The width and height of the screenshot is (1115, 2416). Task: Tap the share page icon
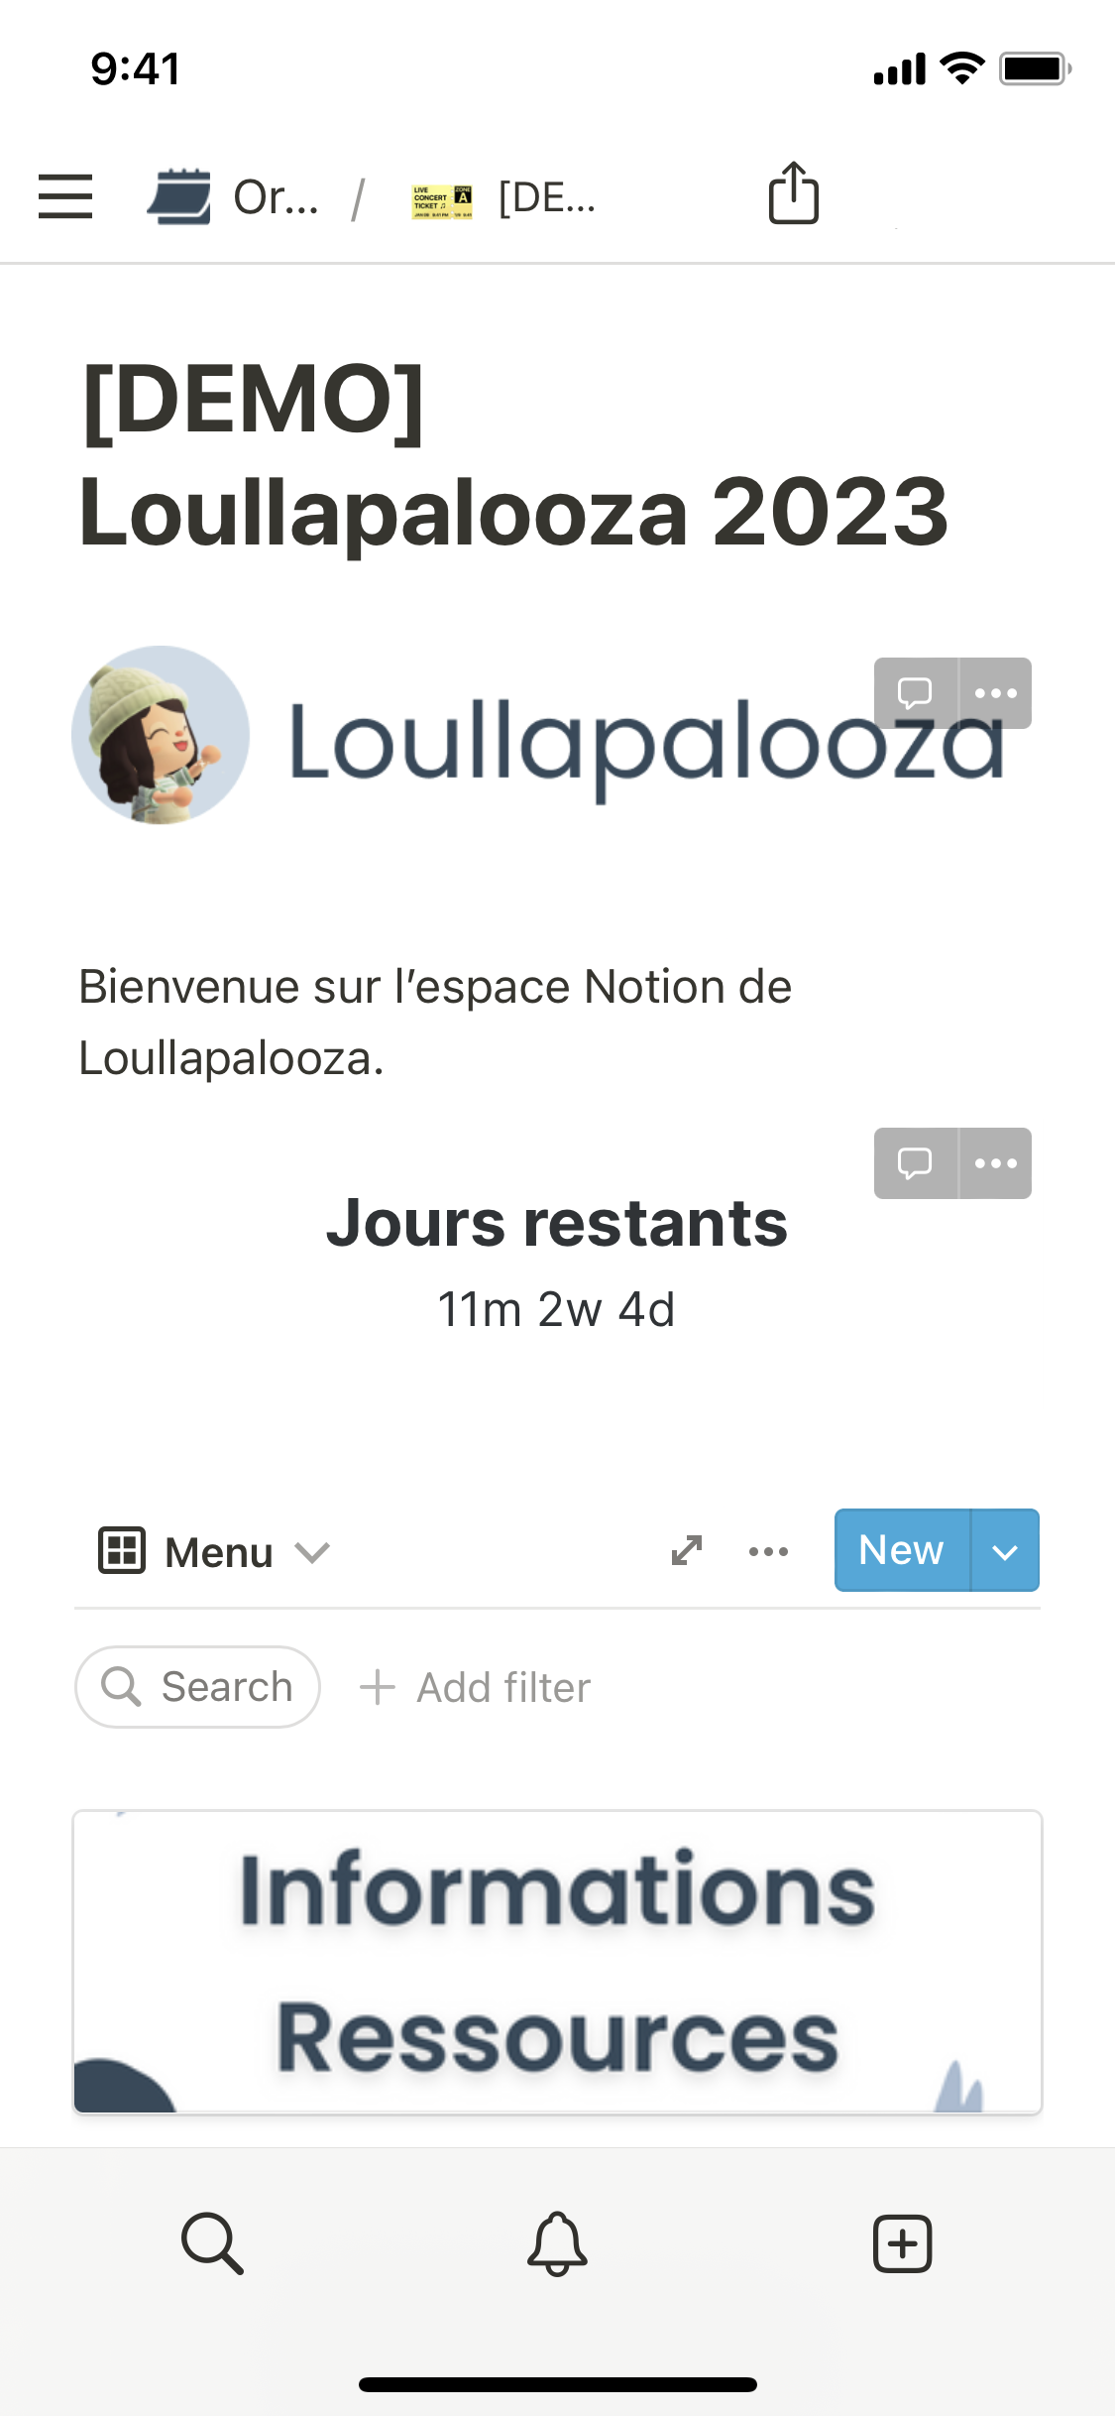pos(793,193)
